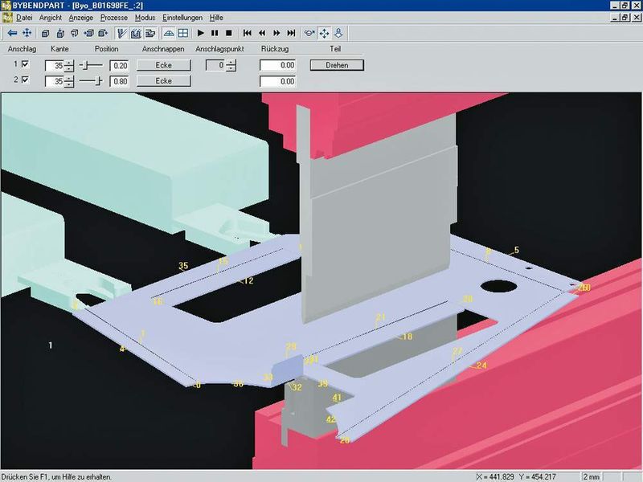Jump to the first bending step
Viewport: 643px width, 482px height.
point(248,33)
